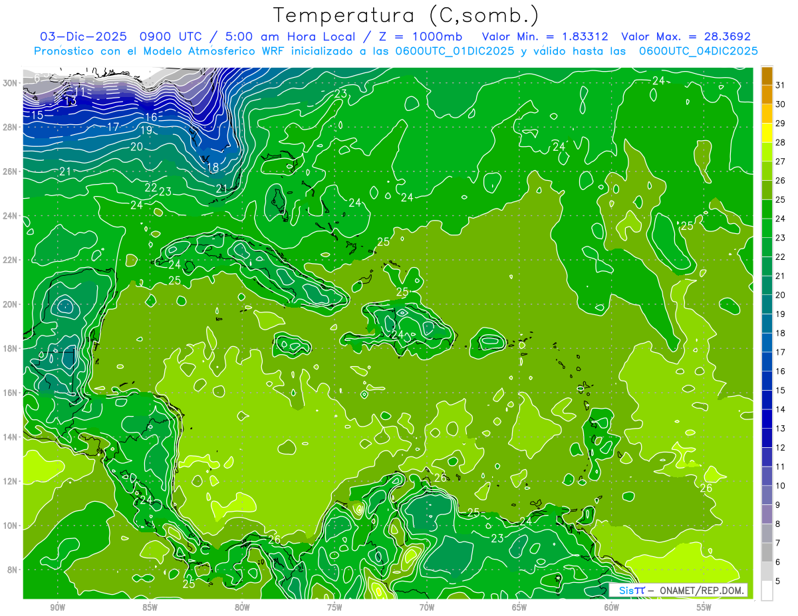
Task: Click the 55W longitude axis label
Action: [x=704, y=607]
